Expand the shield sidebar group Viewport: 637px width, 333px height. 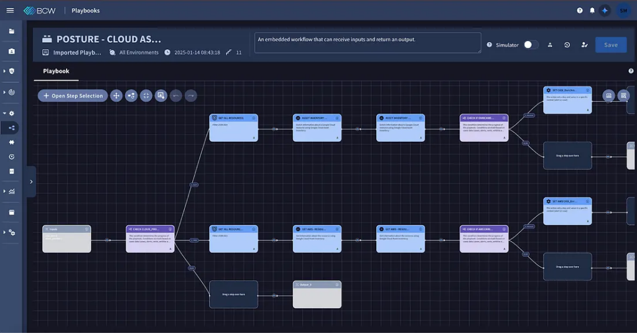(x=4, y=71)
